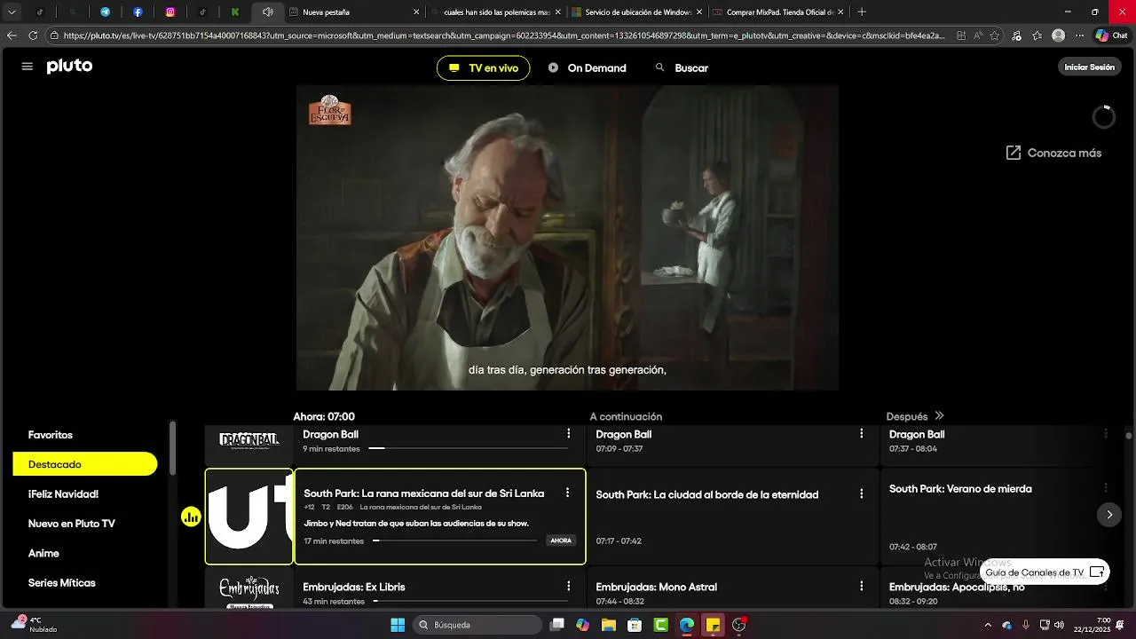
Task: Switch to Nueva pestaña browser tab
Action: [x=353, y=12]
